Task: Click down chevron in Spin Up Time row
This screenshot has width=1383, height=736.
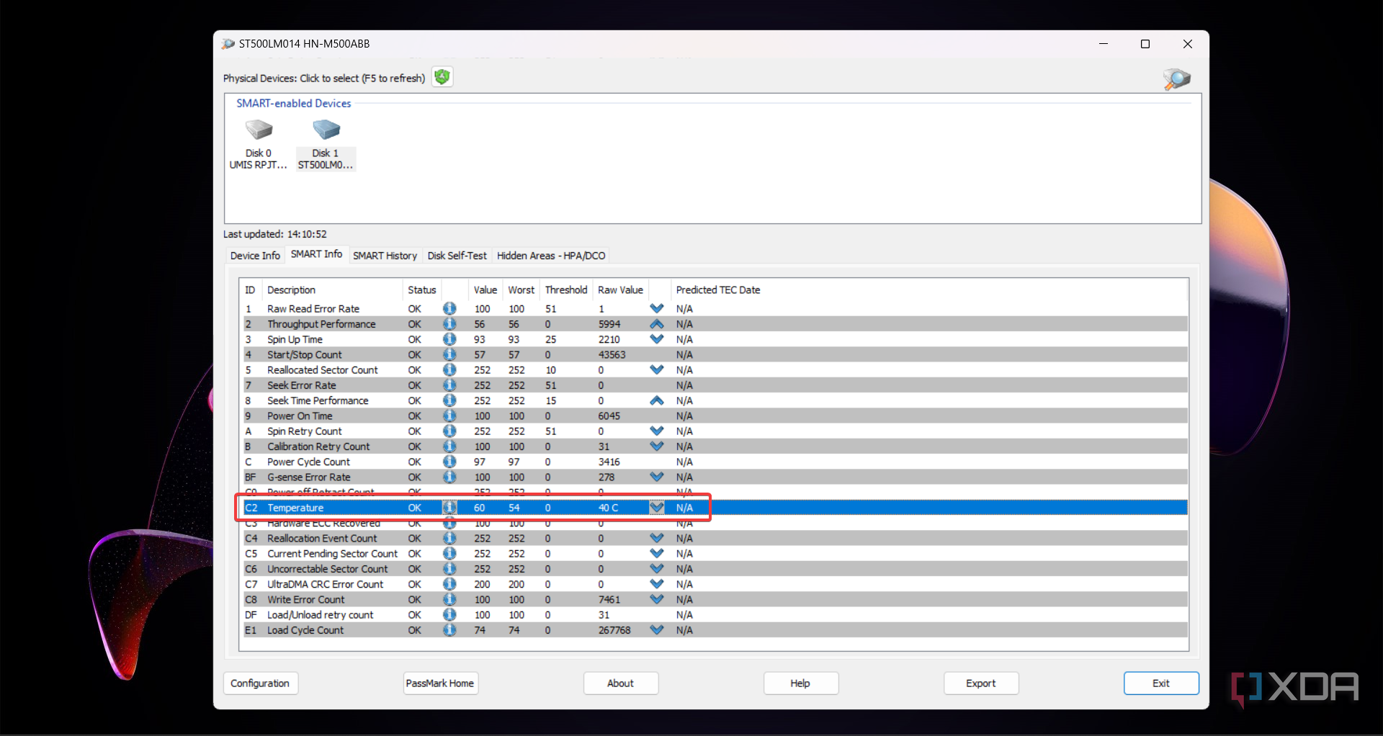Action: (656, 339)
